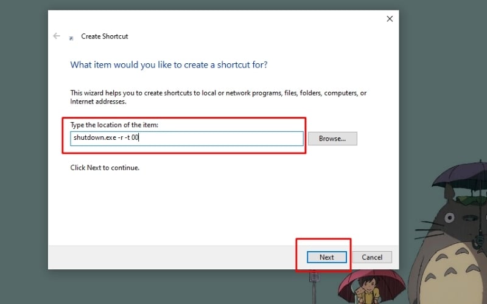Screen dimensions: 487x304
Task: Click the "Type the location of the item:" label
Action: (x=114, y=125)
